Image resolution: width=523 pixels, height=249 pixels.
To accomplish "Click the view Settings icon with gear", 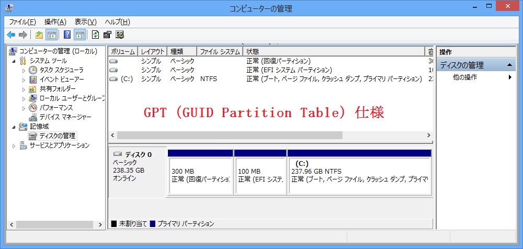I will (120, 35).
